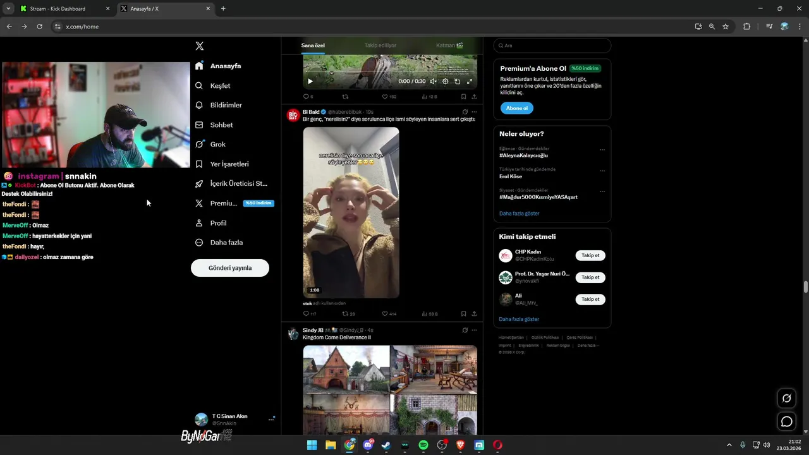Open the Chrome extensions puzzle icon

[747, 27]
